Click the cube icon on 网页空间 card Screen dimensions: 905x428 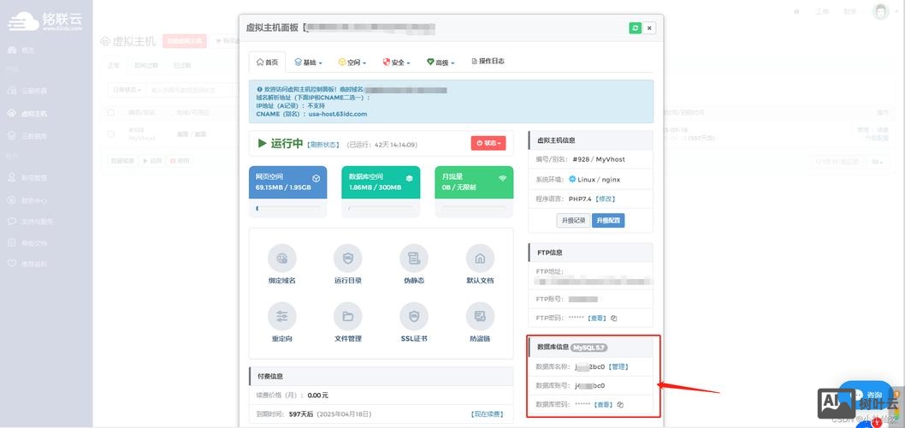coord(316,179)
